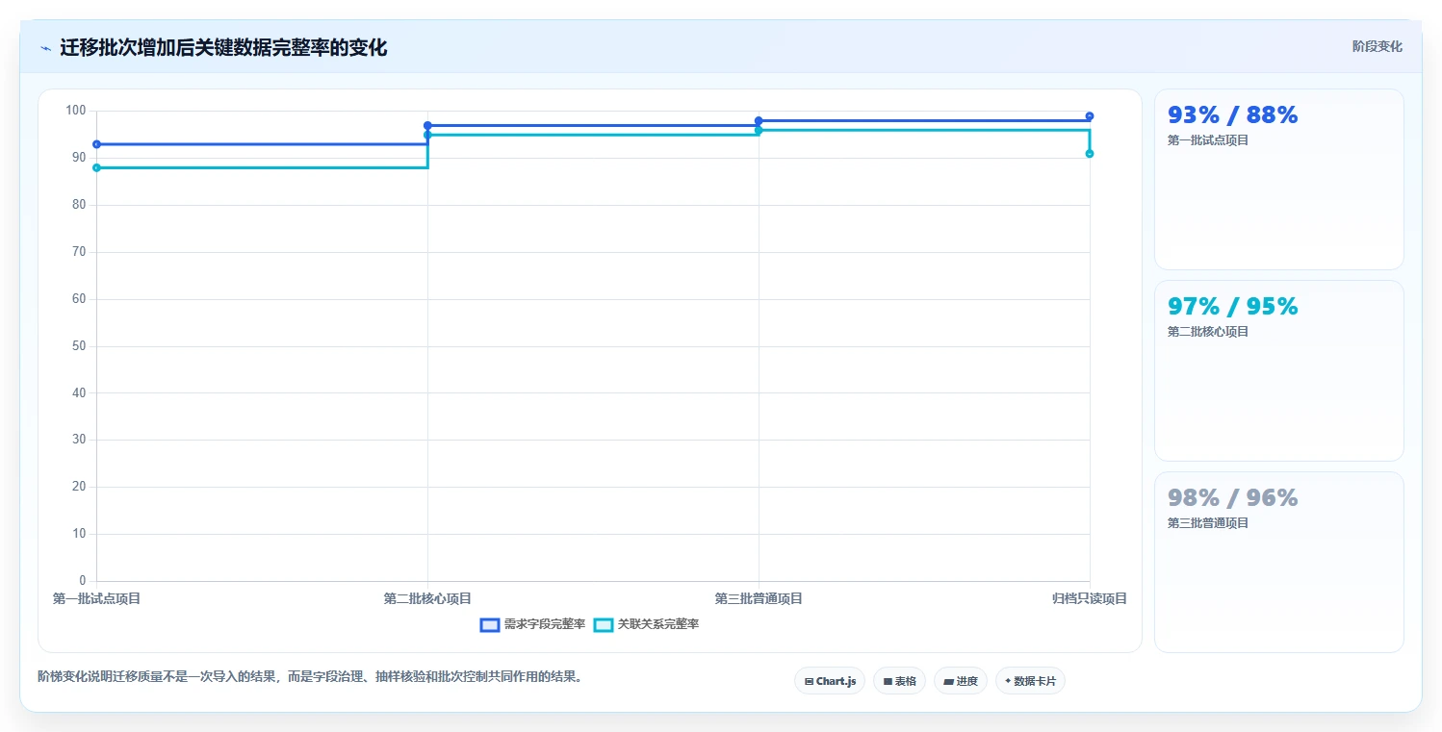The width and height of the screenshot is (1442, 732).
Task: Click the chart title 迁移批次增加后关键数据完整率的变化
Action: [x=223, y=47]
